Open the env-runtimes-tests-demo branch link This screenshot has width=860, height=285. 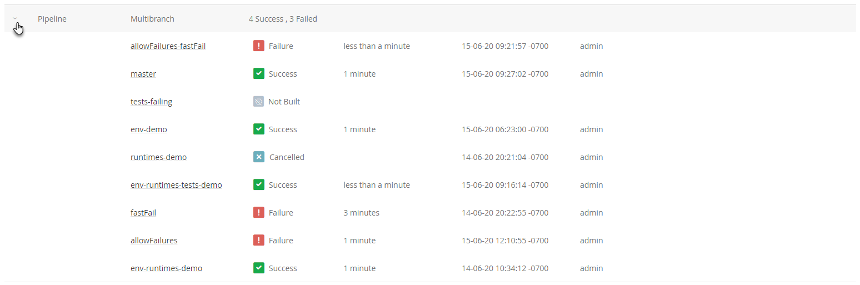(x=176, y=185)
